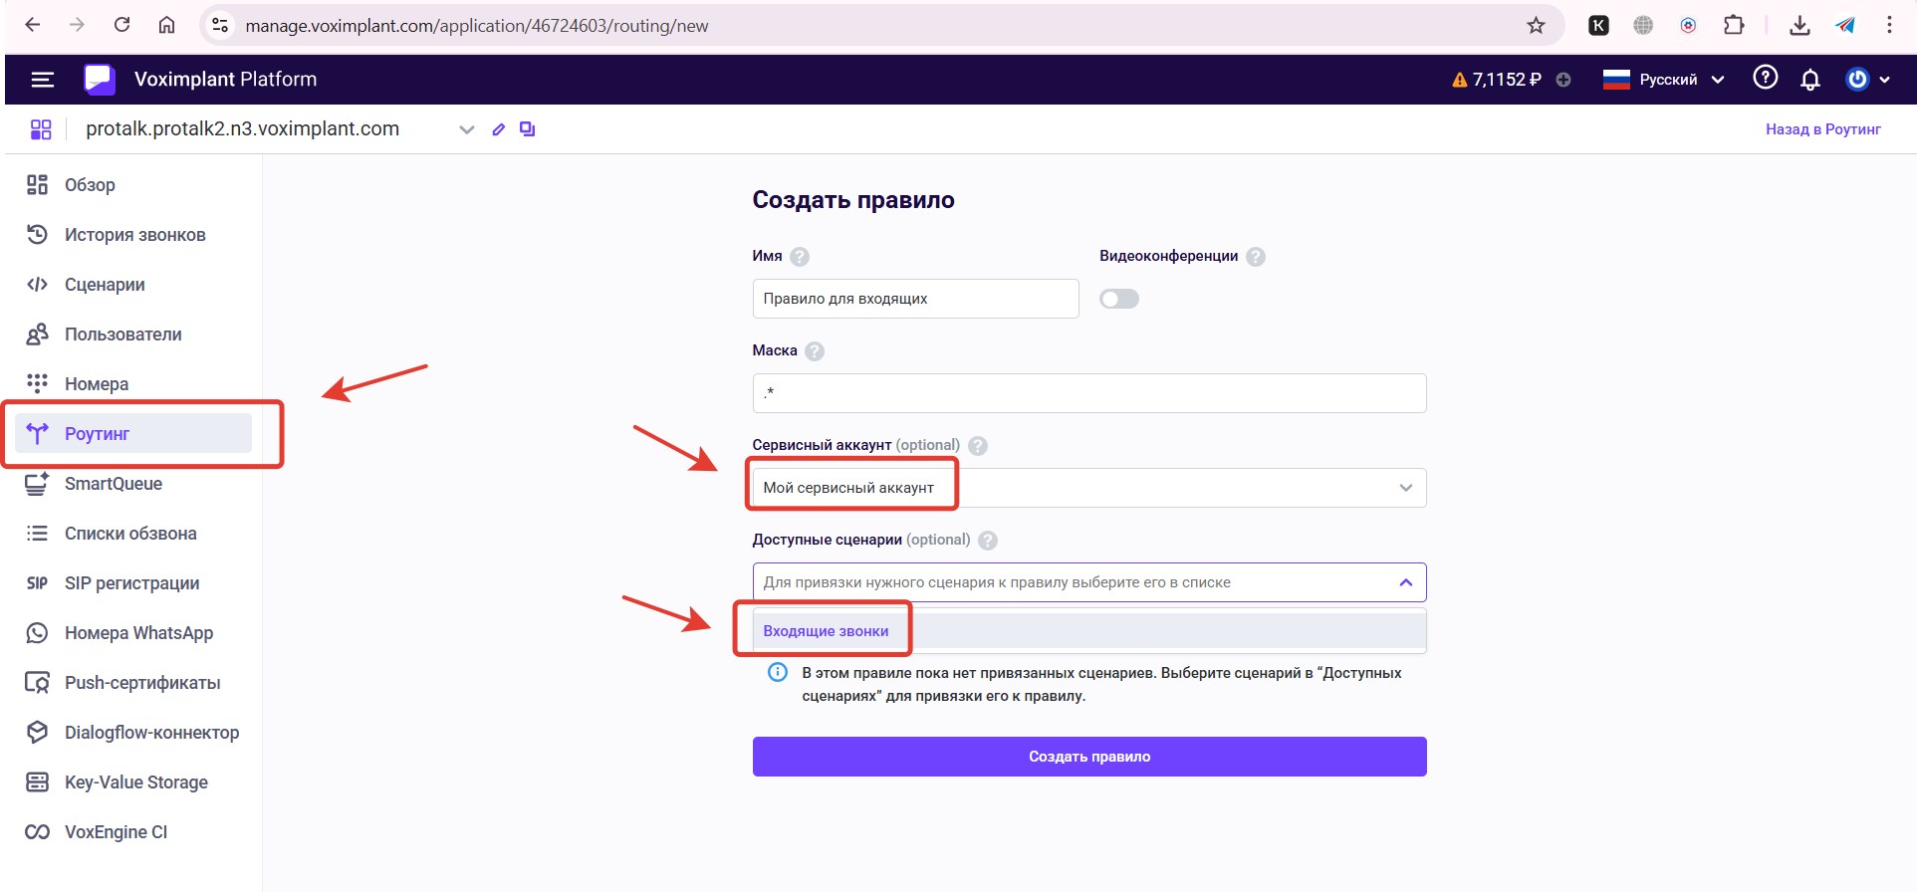Click the pencil edit application name icon
Screen dimensions: 1917x892
[x=499, y=129]
